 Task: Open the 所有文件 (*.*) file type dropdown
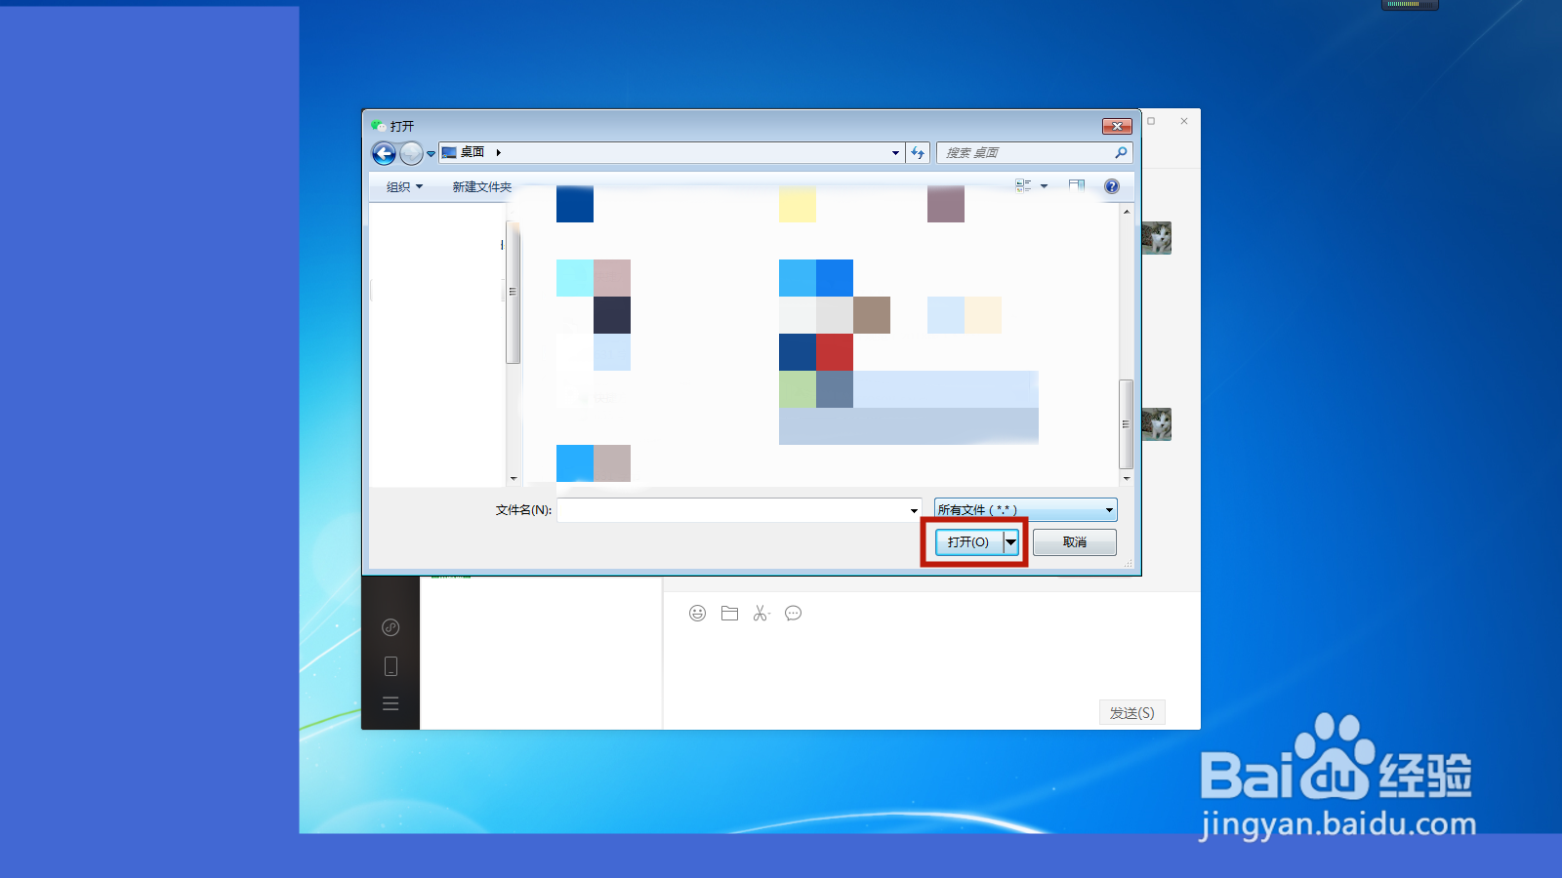pos(1025,509)
